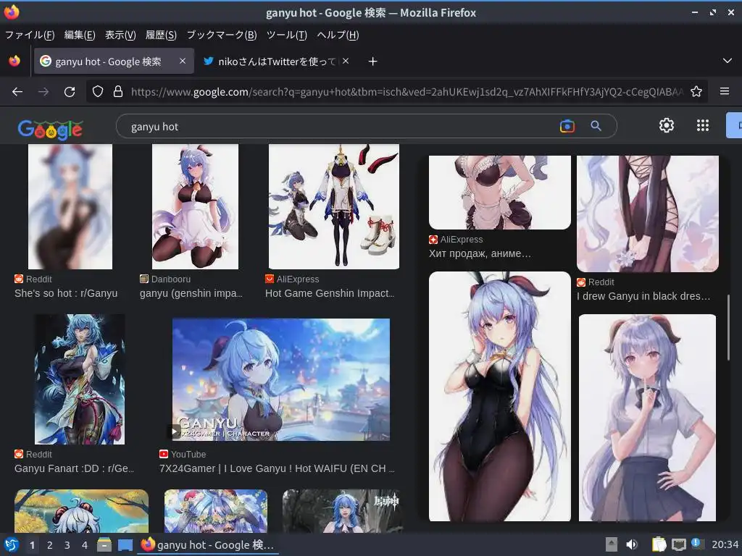Select the ganyu hot Google tab
This screenshot has height=556, width=742.
(114, 62)
